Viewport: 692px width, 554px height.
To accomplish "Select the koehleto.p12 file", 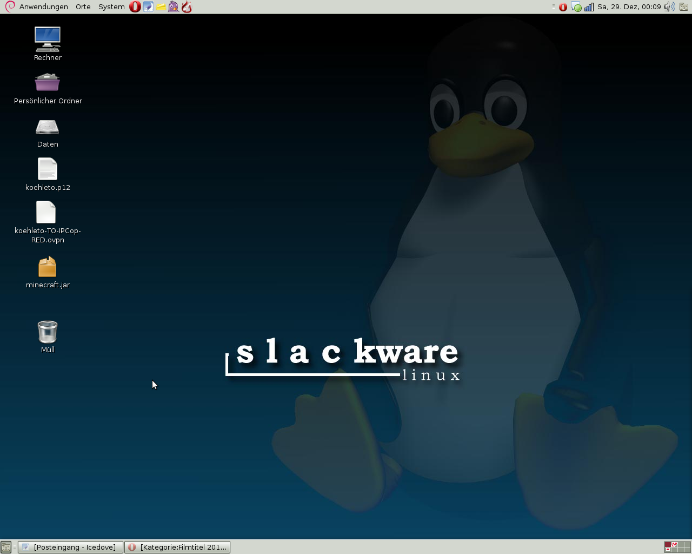I will click(x=48, y=169).
